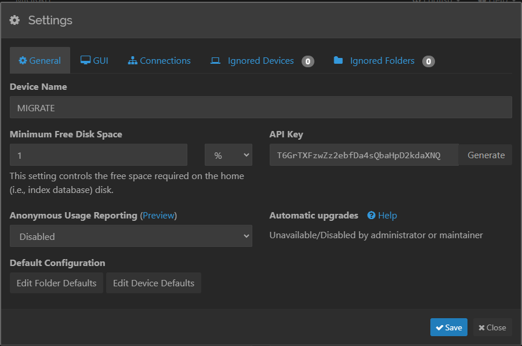Open Edit Folder Defaults
This screenshot has width=522, height=346.
point(56,283)
